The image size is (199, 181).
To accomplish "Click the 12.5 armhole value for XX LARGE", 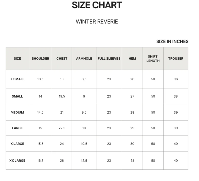I will [84, 161].
